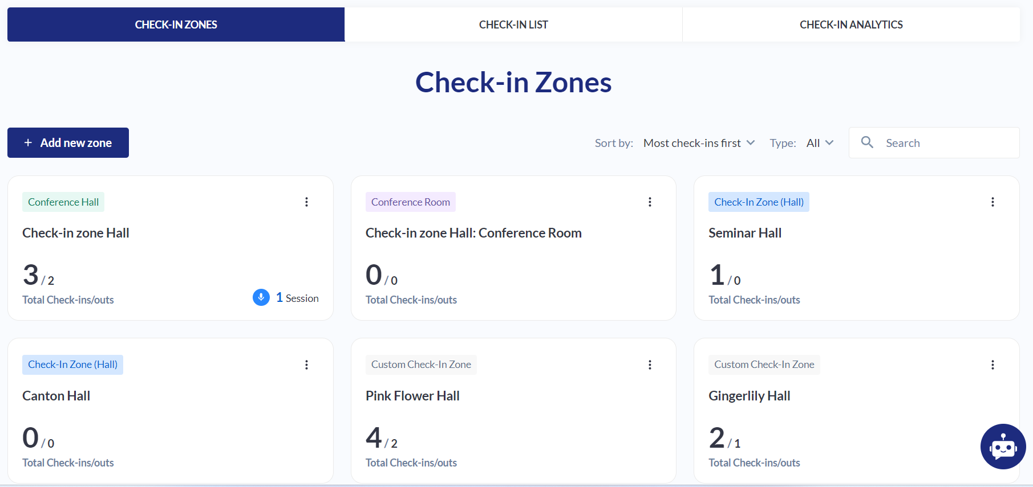
Task: Open three-dot menu on Conference Room card
Action: [x=650, y=202]
